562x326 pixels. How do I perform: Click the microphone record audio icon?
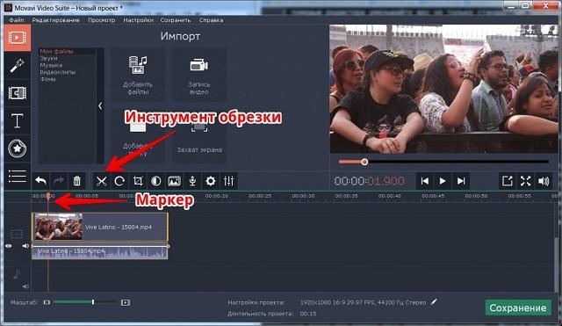click(x=192, y=181)
